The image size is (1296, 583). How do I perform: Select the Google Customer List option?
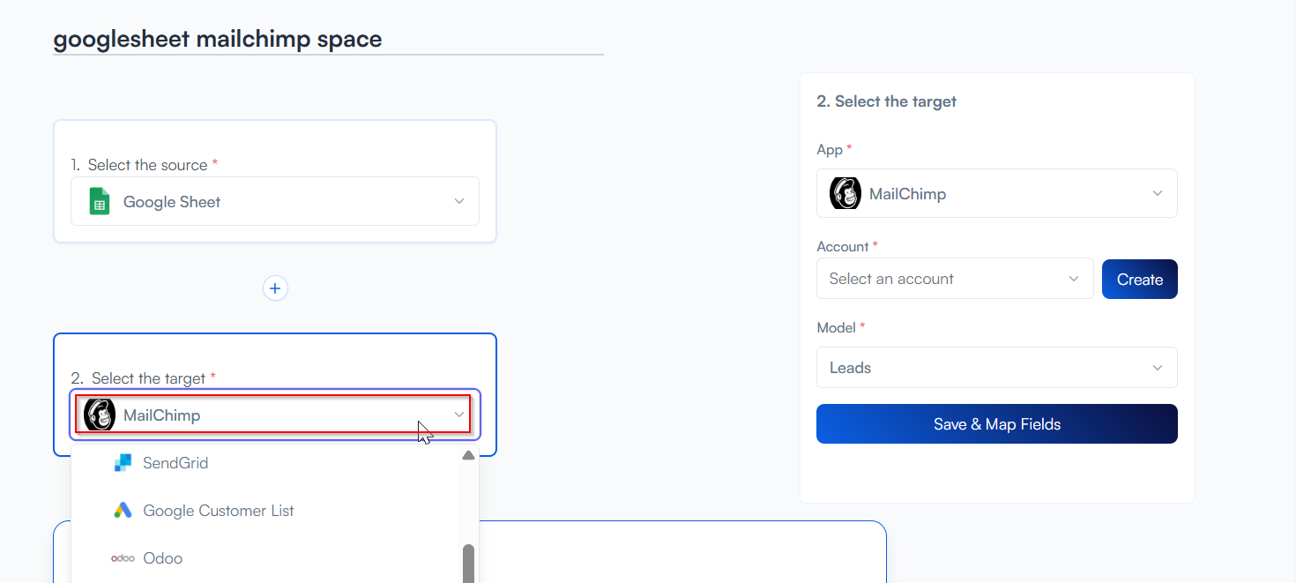218,511
